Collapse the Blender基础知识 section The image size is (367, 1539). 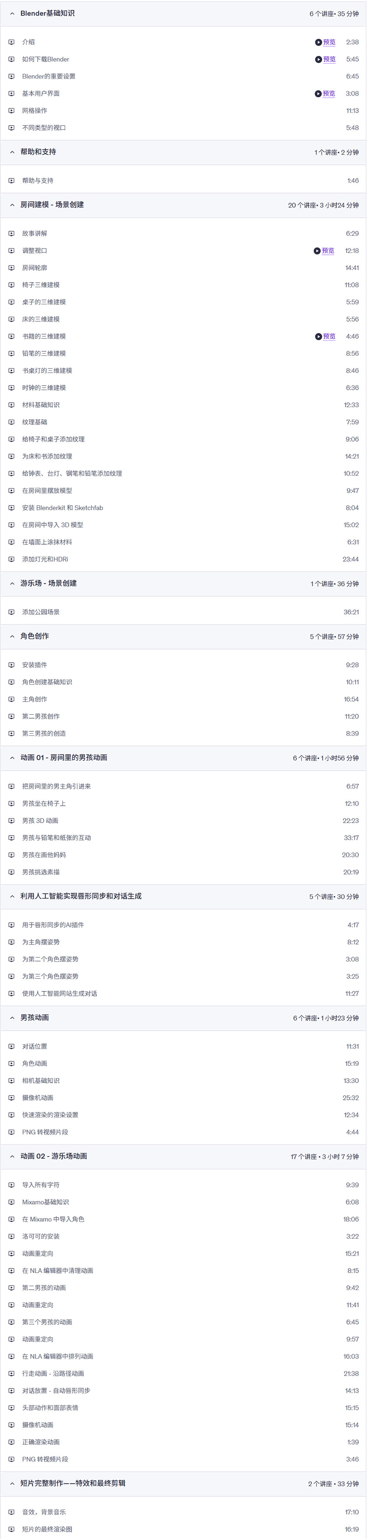point(12,14)
